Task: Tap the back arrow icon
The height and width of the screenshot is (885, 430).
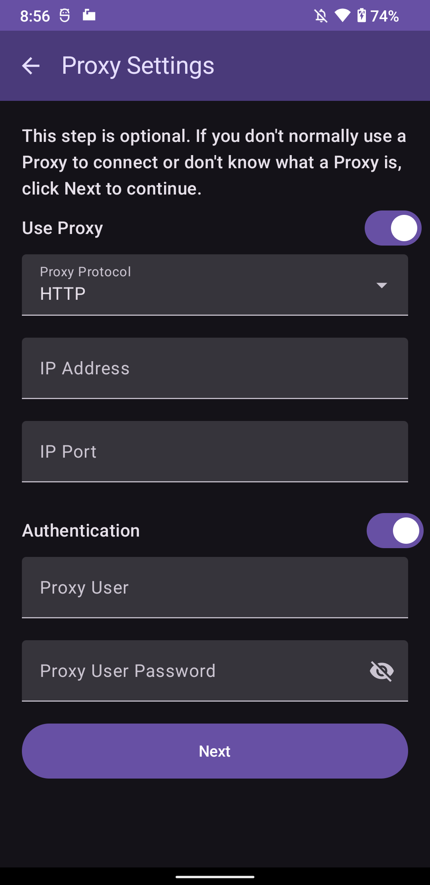Action: (x=31, y=66)
